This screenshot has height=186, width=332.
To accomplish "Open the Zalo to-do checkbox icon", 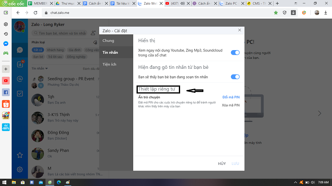I will point(20,94).
